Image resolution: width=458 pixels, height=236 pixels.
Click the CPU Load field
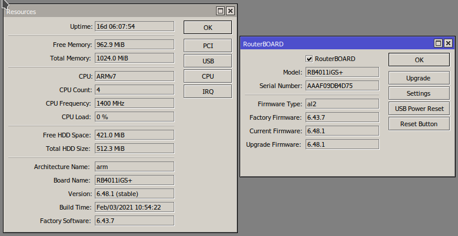(134, 117)
